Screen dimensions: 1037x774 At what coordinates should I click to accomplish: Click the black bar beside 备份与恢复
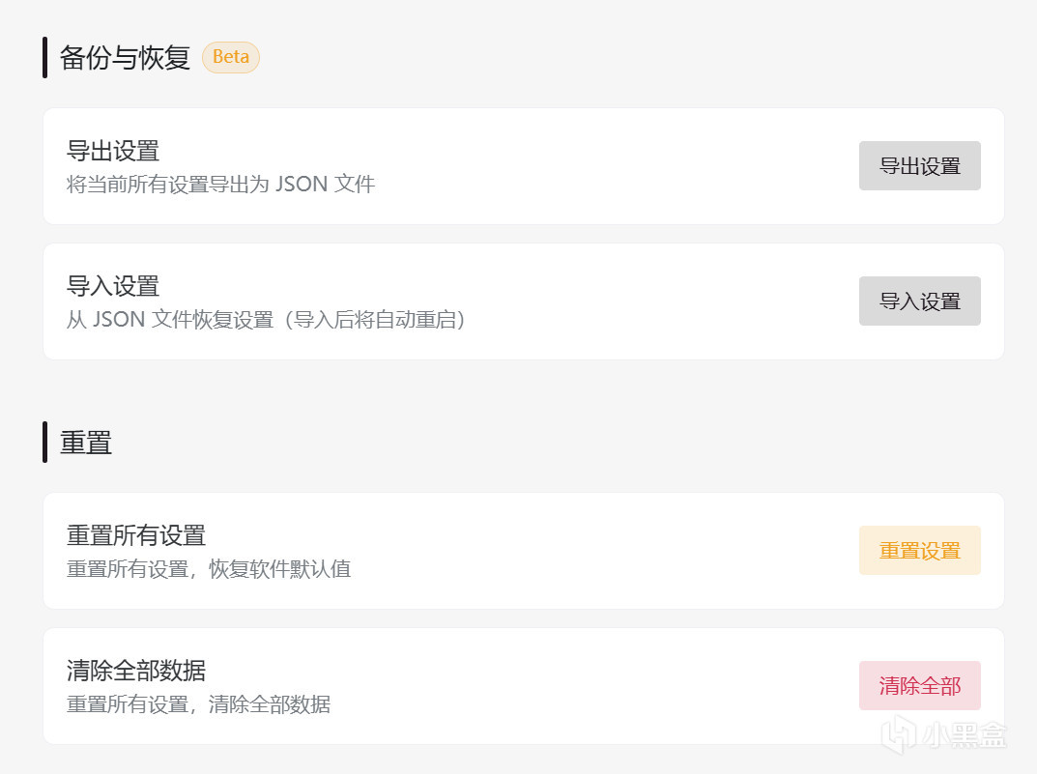point(45,57)
